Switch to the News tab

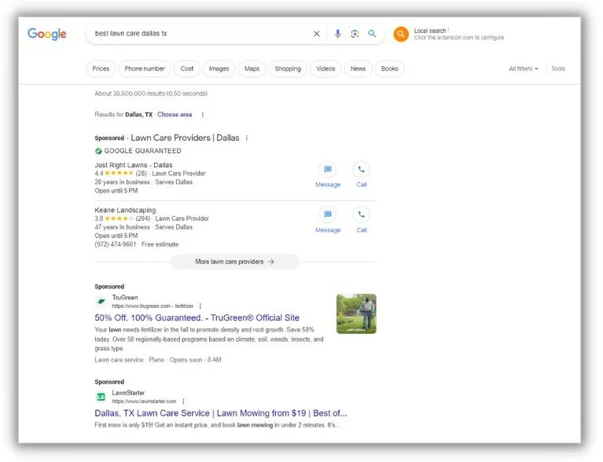[358, 69]
